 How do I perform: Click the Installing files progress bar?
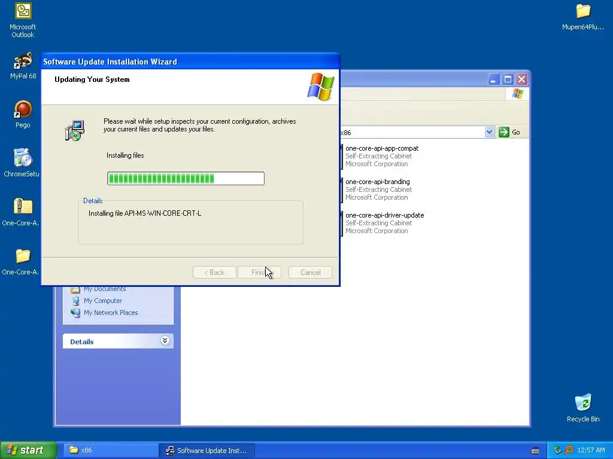(x=186, y=178)
